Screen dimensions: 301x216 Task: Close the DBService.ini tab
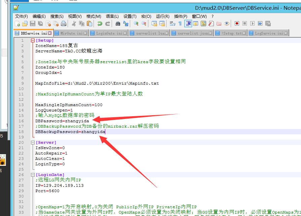pyautogui.click(x=50, y=33)
